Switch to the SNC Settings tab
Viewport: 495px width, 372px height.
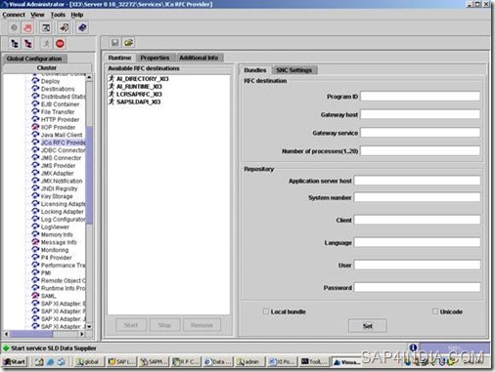click(293, 70)
